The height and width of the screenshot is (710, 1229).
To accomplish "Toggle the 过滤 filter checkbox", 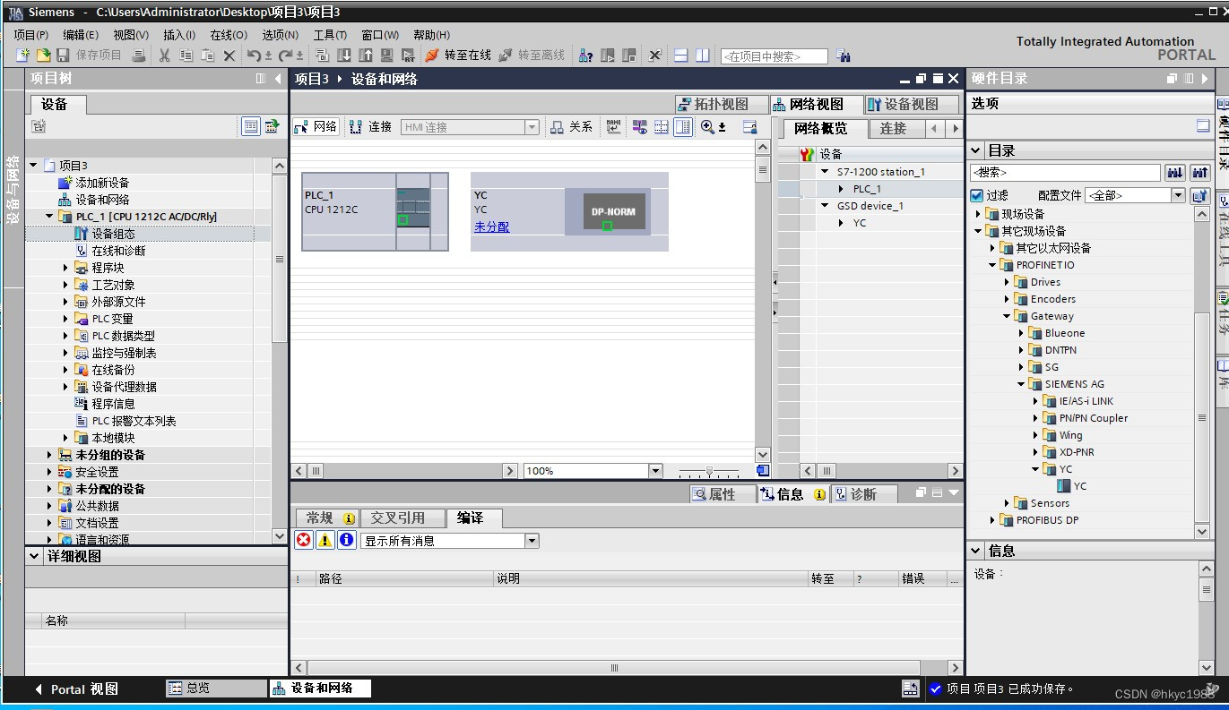I will coord(977,195).
